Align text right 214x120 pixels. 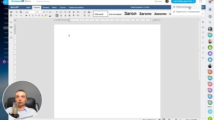[x=66, y=16]
